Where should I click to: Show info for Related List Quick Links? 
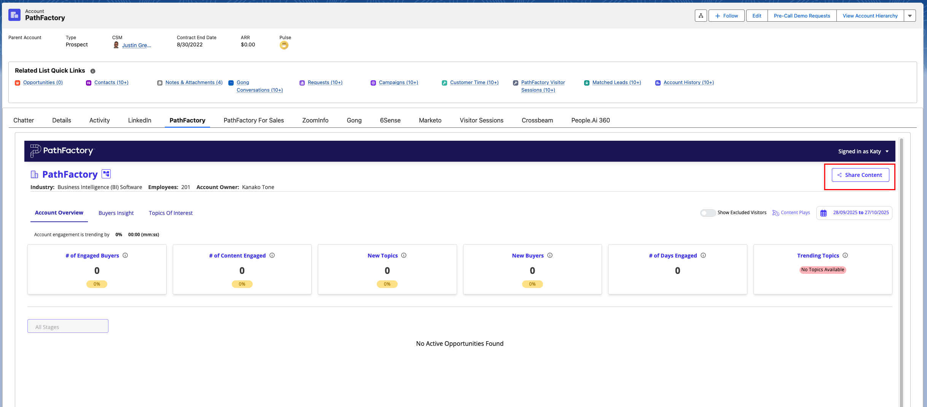tap(93, 71)
